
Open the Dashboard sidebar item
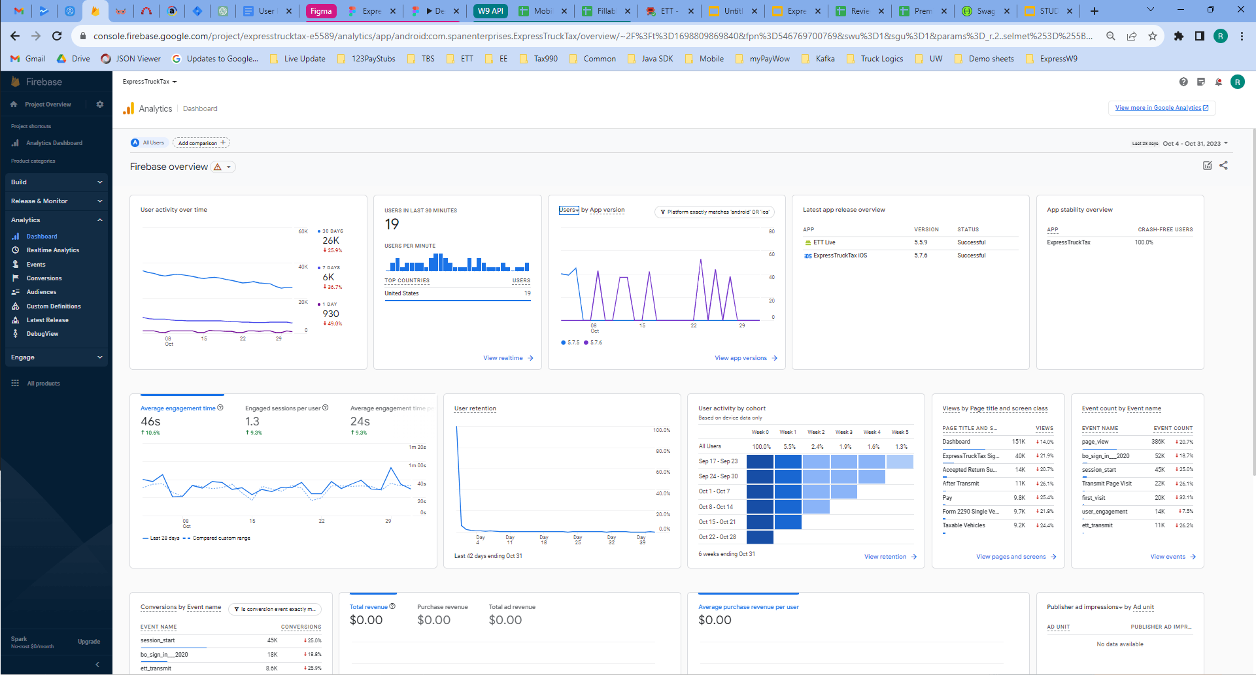click(42, 237)
